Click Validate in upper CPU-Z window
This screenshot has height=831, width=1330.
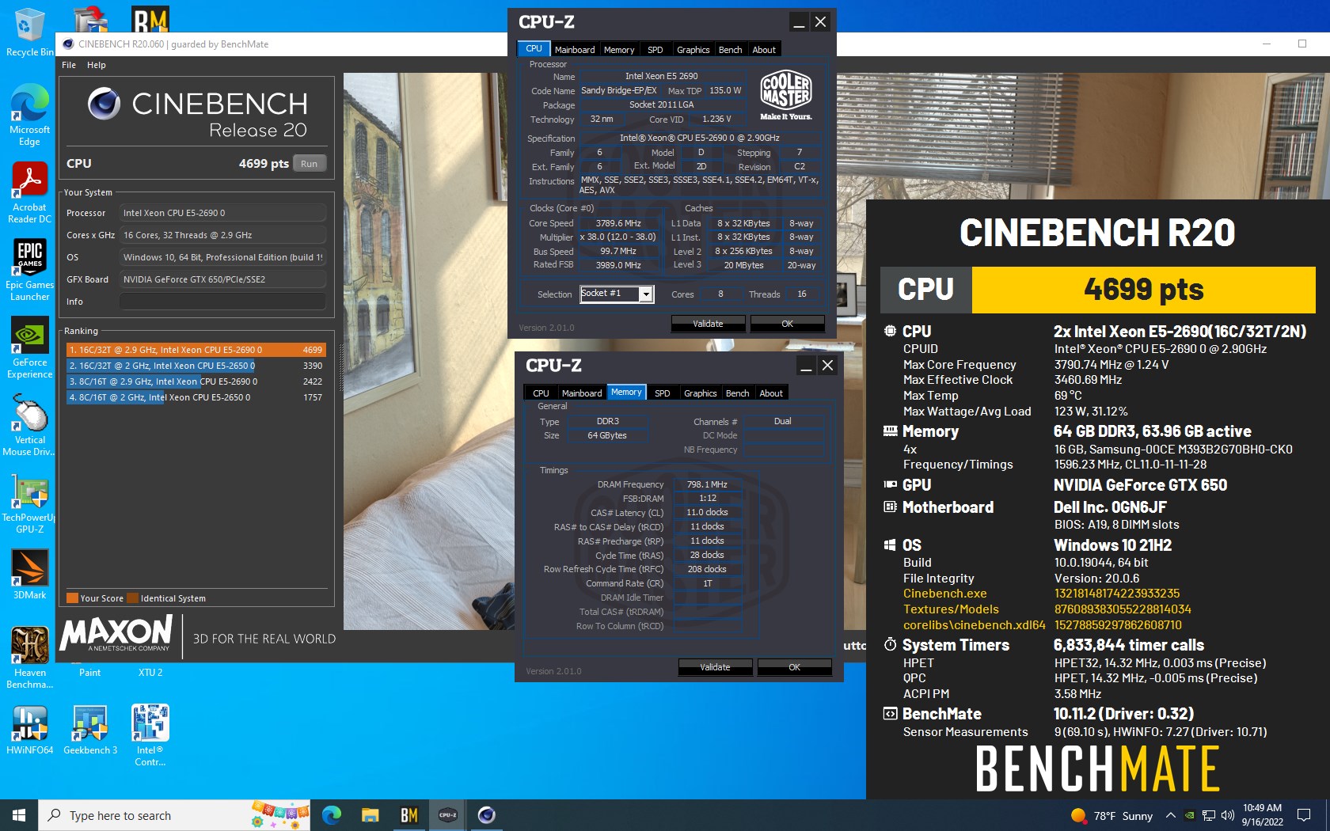708,324
